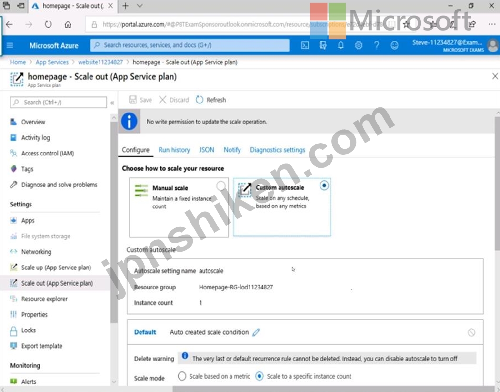
Task: Open the notifications bell
Action: [340, 45]
